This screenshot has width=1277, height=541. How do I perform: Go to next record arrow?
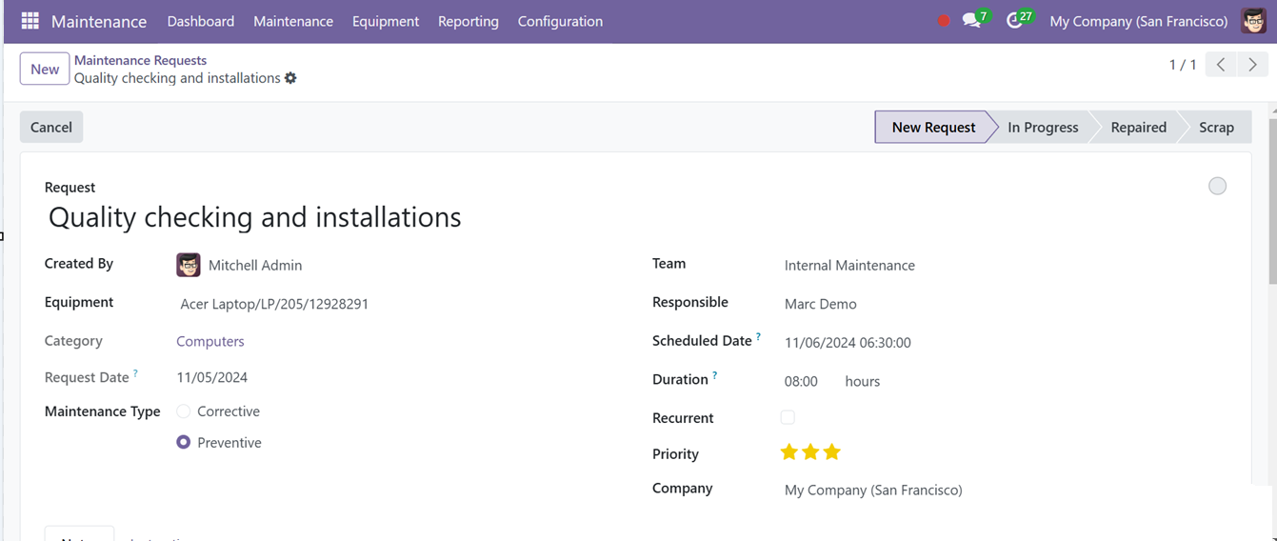(1252, 65)
